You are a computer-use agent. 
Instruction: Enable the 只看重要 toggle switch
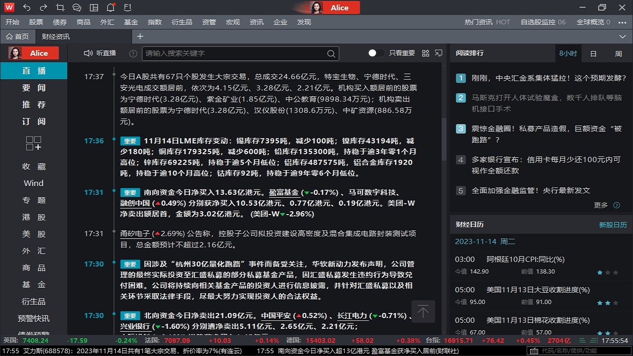click(x=376, y=53)
